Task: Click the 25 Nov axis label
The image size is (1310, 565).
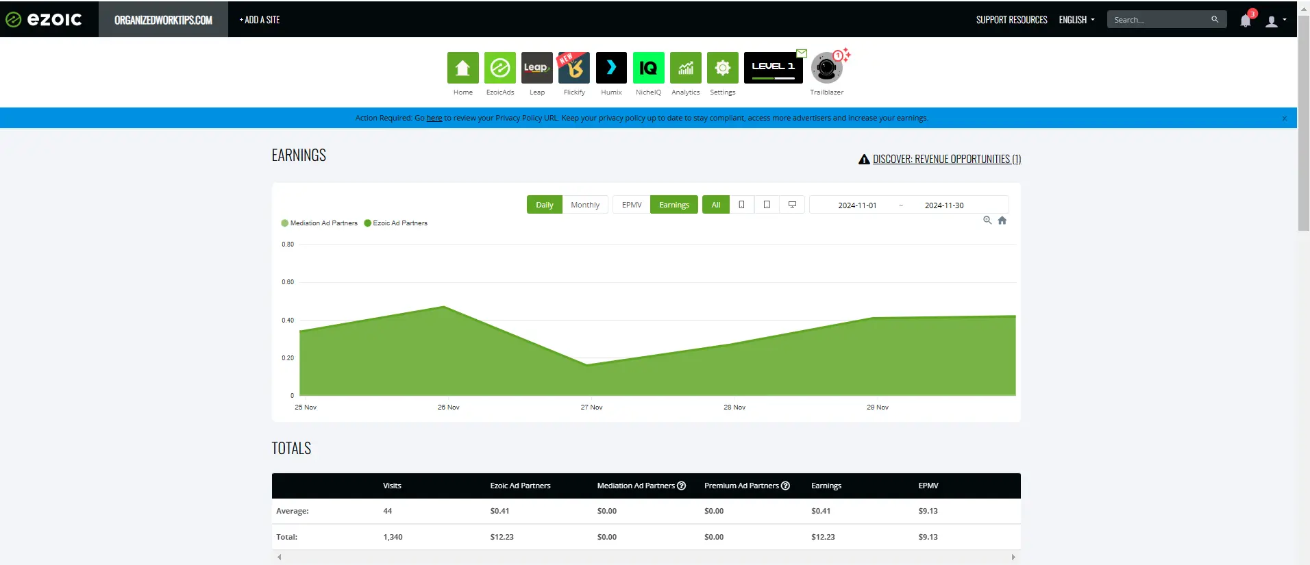Action: (306, 407)
